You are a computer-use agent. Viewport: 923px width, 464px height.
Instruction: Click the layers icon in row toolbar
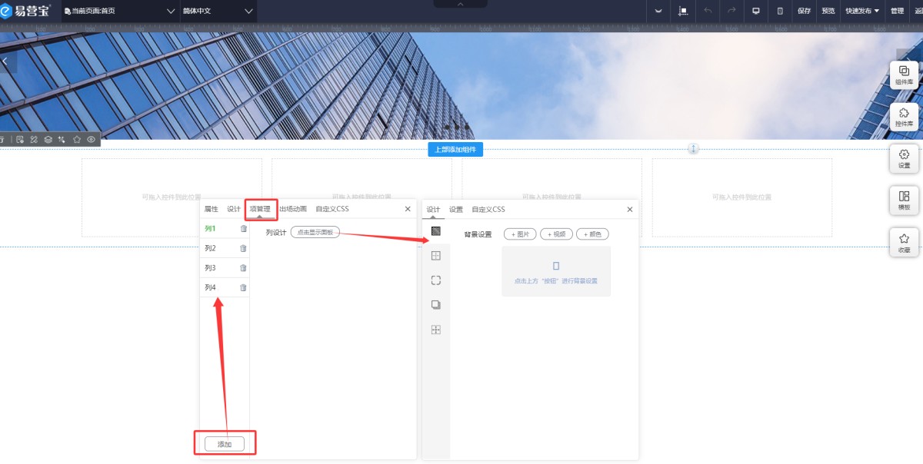[48, 139]
